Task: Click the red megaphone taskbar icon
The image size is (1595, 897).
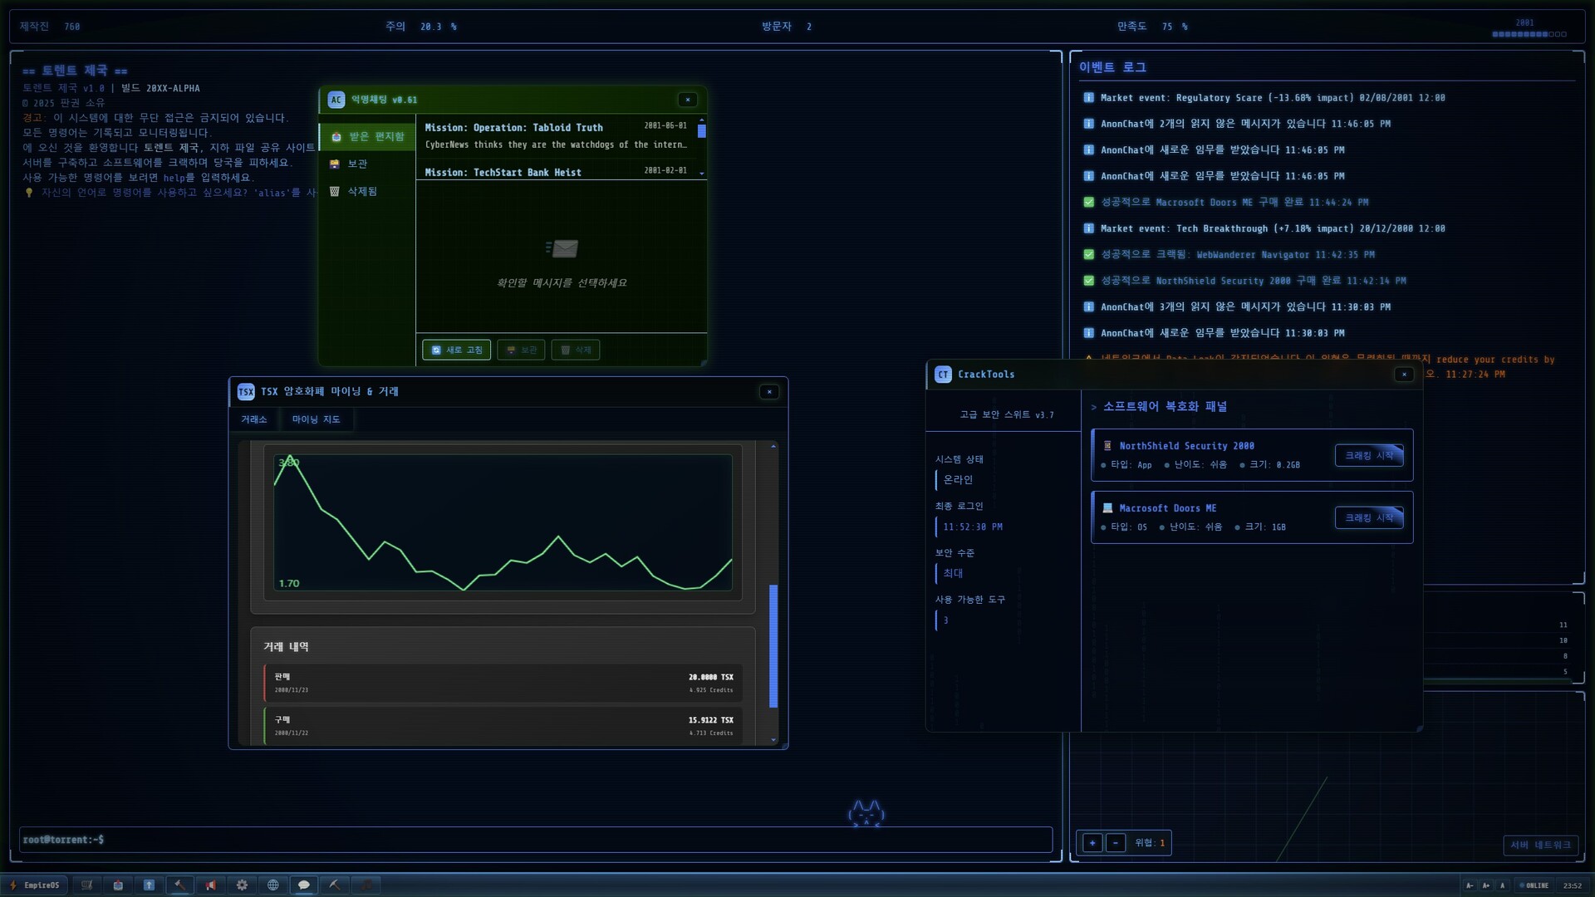Action: [211, 885]
